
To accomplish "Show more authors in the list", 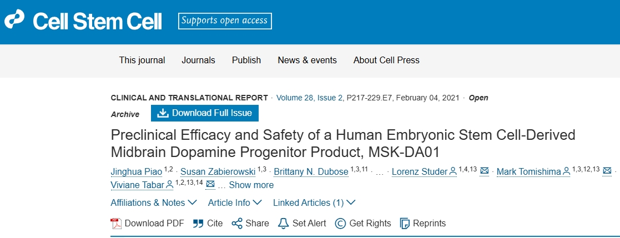I will pos(251,185).
